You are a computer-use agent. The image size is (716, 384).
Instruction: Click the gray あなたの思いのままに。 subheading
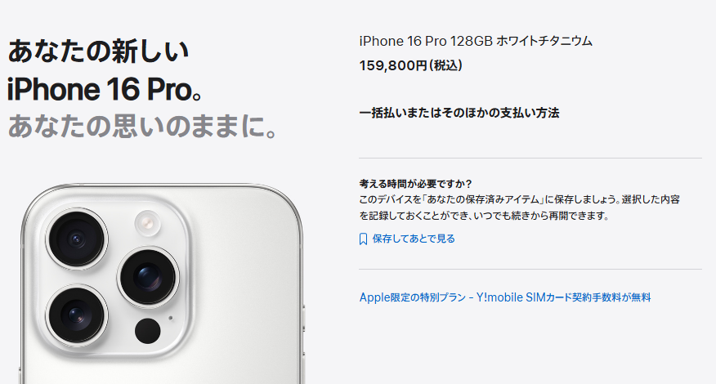tap(143, 126)
